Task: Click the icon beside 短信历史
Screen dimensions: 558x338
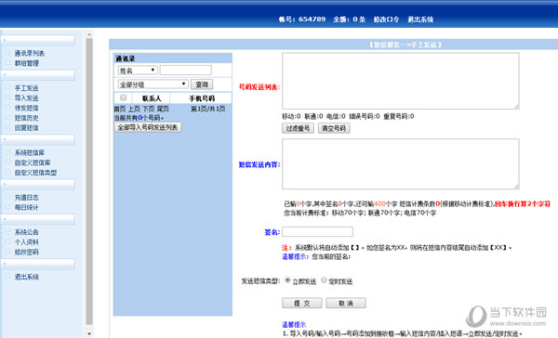Action: click(x=7, y=117)
